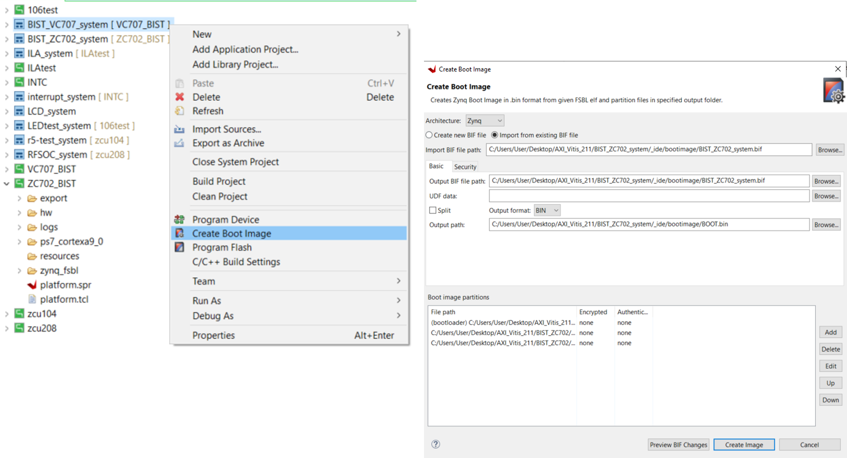Expand the zcu208 platform node
This screenshot has height=458, width=847.
(7, 329)
